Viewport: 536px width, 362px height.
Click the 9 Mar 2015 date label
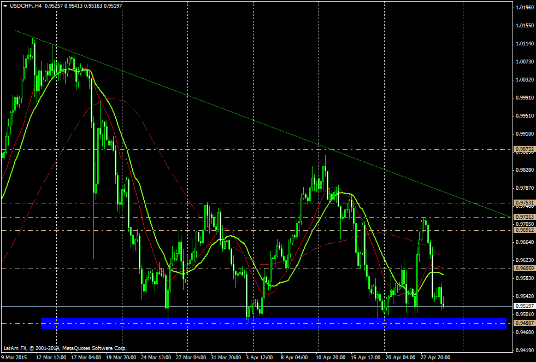click(x=15, y=357)
